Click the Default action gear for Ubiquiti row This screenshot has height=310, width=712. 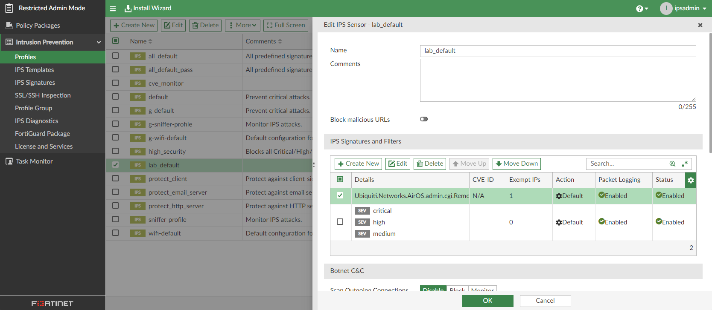click(559, 196)
